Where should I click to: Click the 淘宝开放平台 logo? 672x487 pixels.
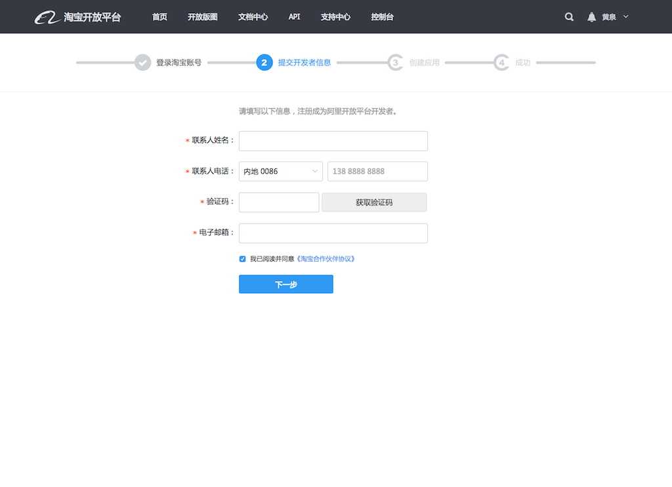78,16
